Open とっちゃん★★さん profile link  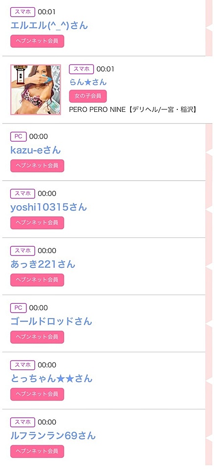point(51,378)
